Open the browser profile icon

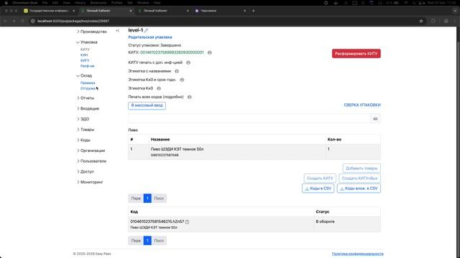click(446, 21)
